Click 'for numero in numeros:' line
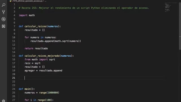Viewport: 181px width, 102px height. coord(40,37)
